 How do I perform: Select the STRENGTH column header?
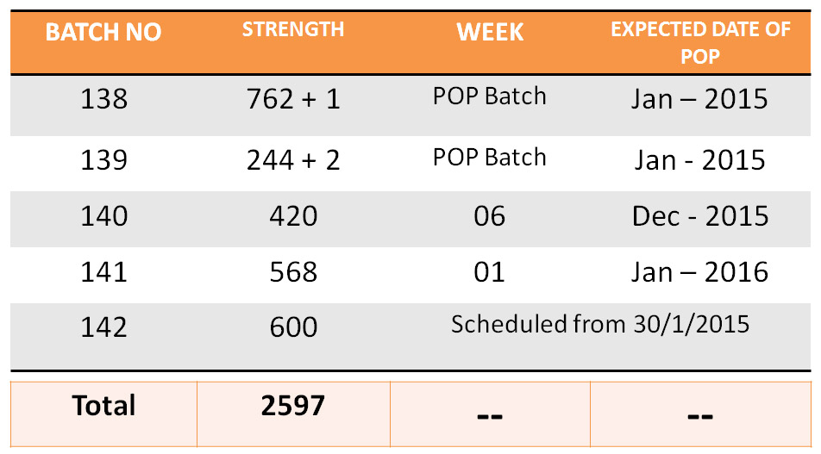pos(293,29)
